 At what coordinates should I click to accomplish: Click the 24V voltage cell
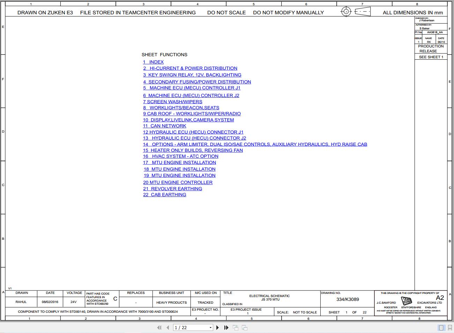point(73,302)
